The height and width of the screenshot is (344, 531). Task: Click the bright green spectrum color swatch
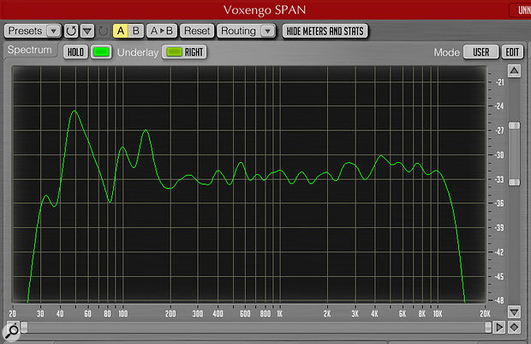[101, 52]
